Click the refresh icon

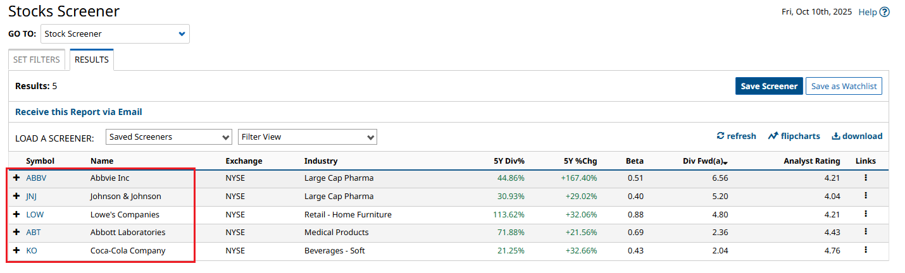pos(720,136)
